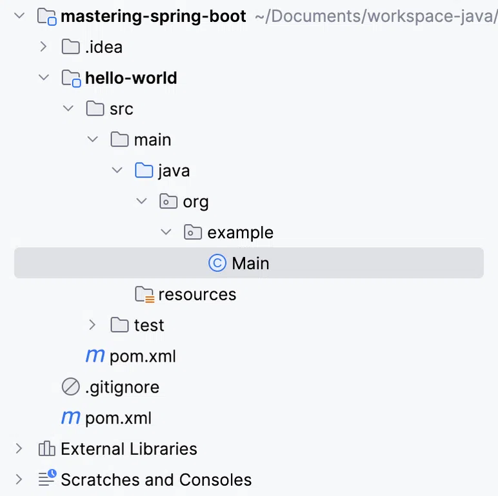Click the hello-world module folder icon

tap(71, 78)
